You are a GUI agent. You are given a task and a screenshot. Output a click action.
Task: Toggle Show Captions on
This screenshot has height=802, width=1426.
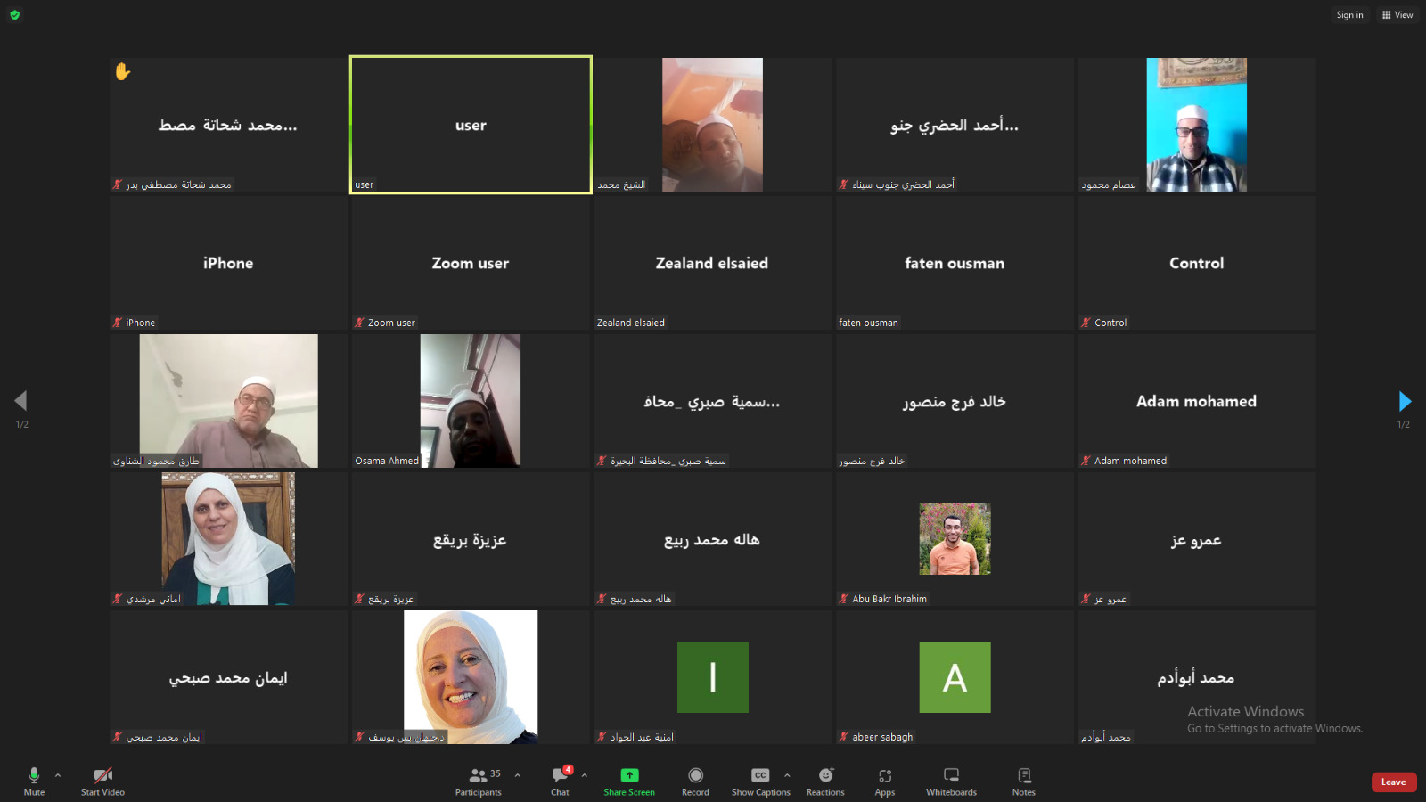(760, 781)
